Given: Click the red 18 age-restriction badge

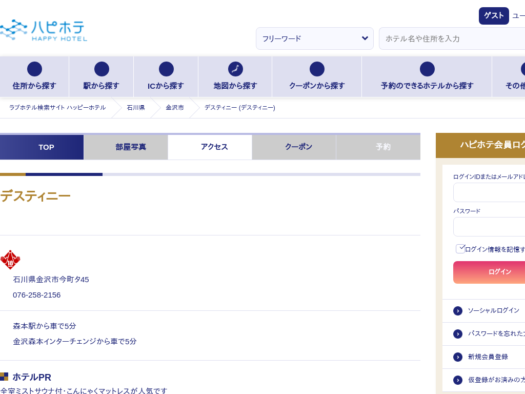Looking at the screenshot, I should 10,260.
